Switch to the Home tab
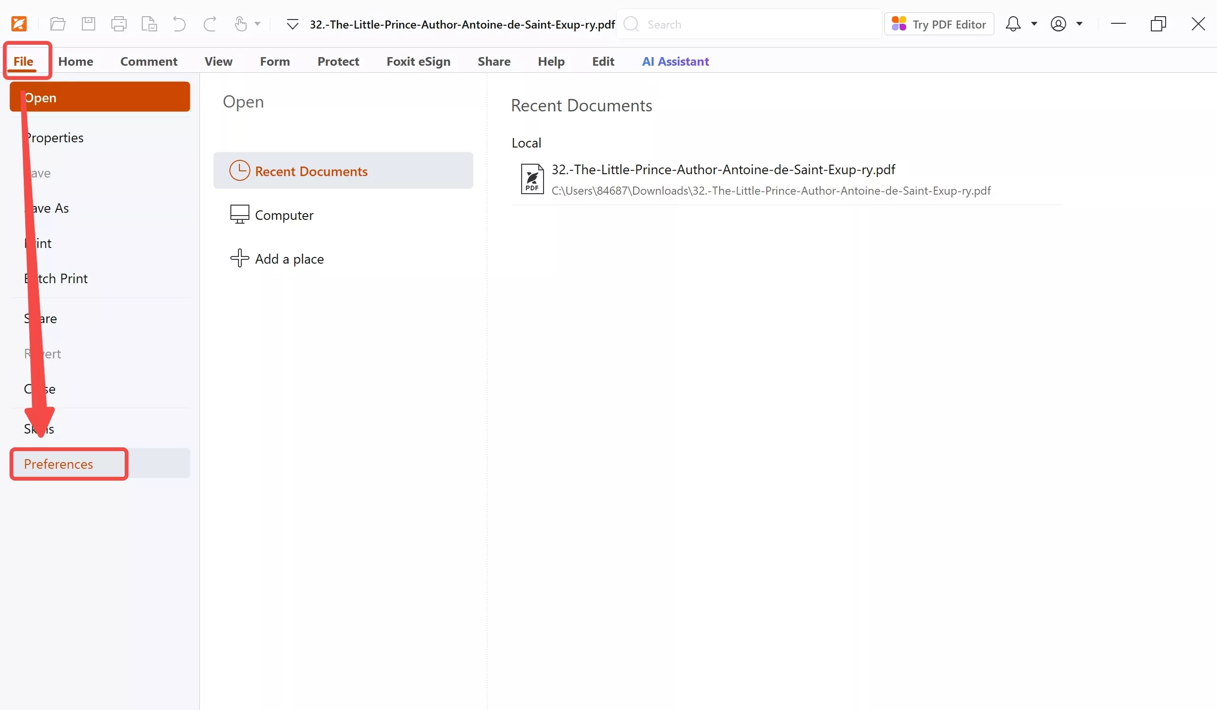This screenshot has width=1217, height=710. tap(76, 61)
